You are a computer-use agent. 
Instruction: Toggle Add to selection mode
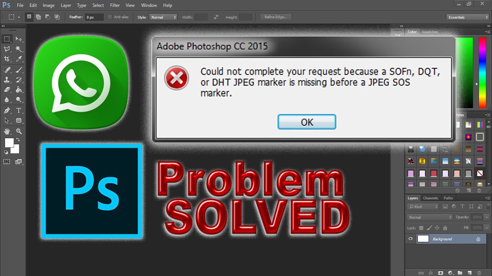click(38, 17)
